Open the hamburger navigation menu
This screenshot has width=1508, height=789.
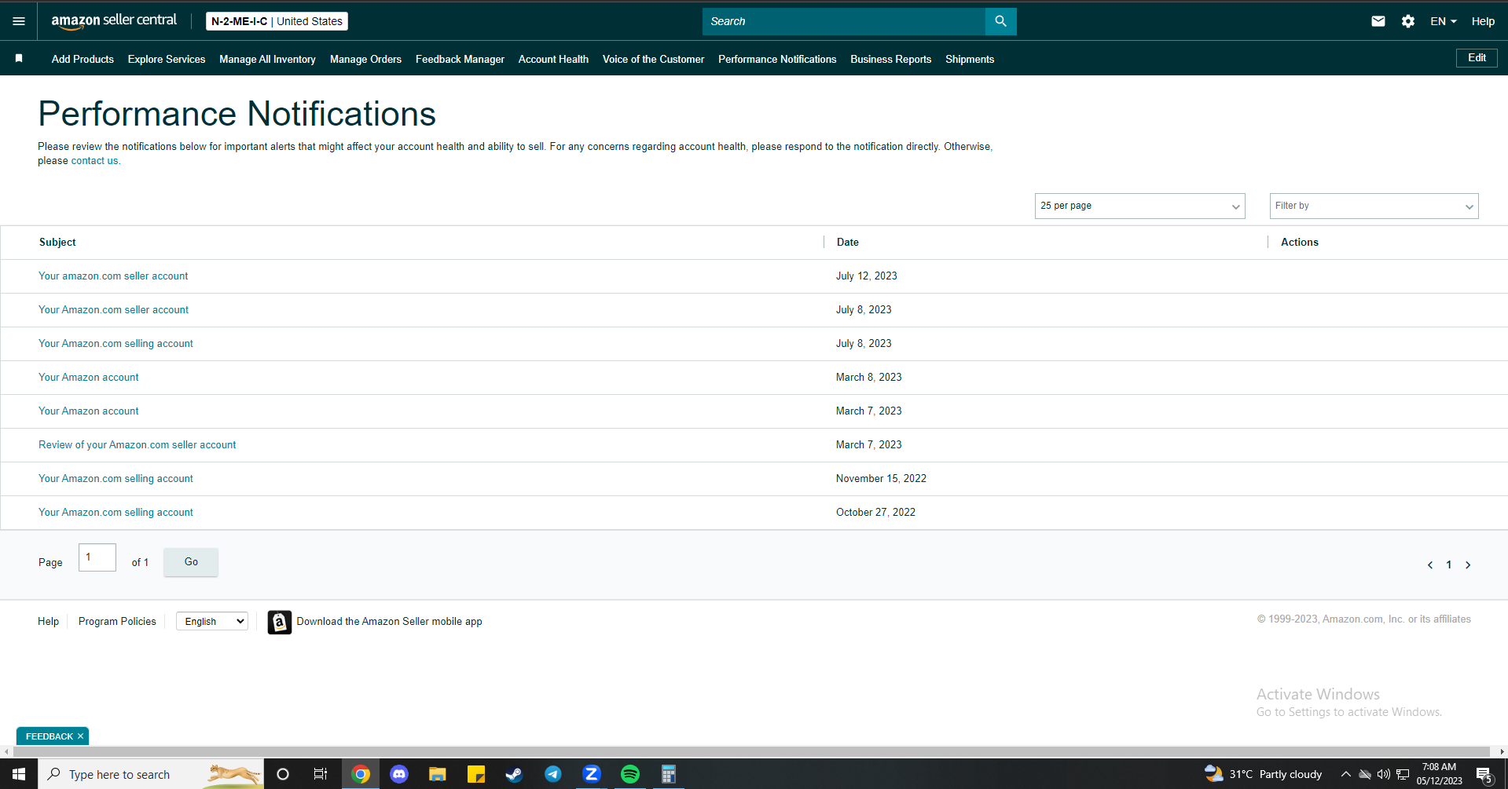click(x=19, y=21)
